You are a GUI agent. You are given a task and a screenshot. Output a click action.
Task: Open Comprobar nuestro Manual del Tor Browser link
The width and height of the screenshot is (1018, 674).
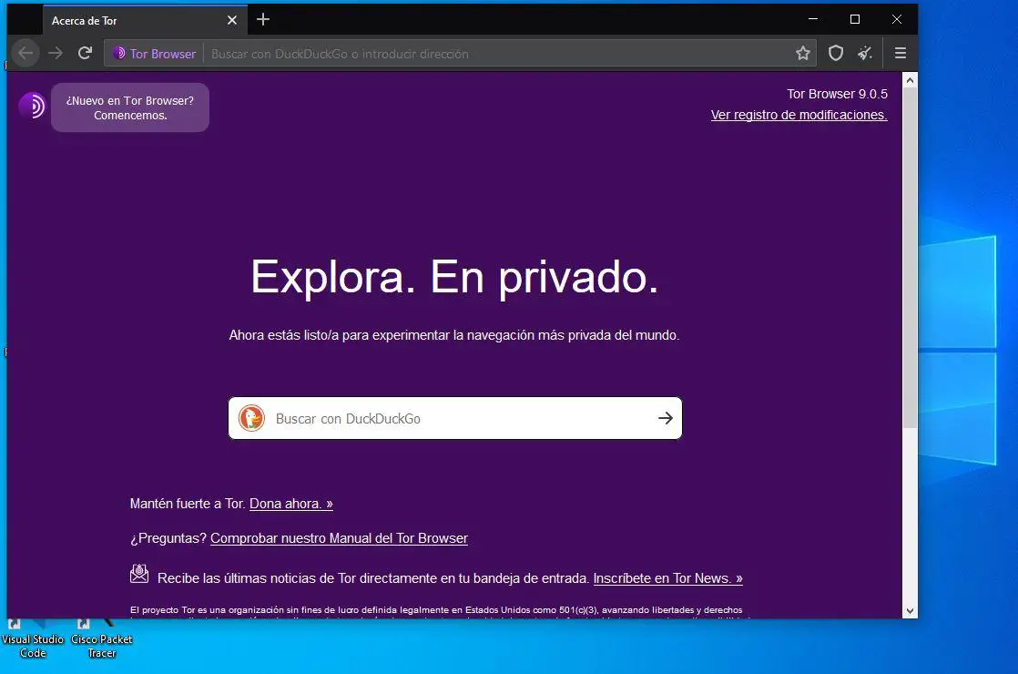pyautogui.click(x=339, y=538)
